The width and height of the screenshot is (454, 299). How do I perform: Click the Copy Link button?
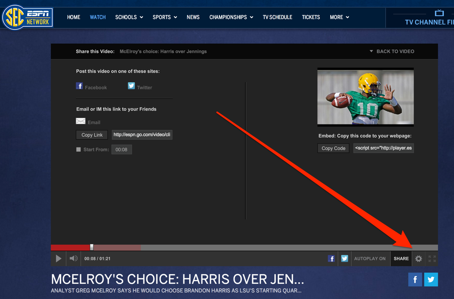click(92, 135)
